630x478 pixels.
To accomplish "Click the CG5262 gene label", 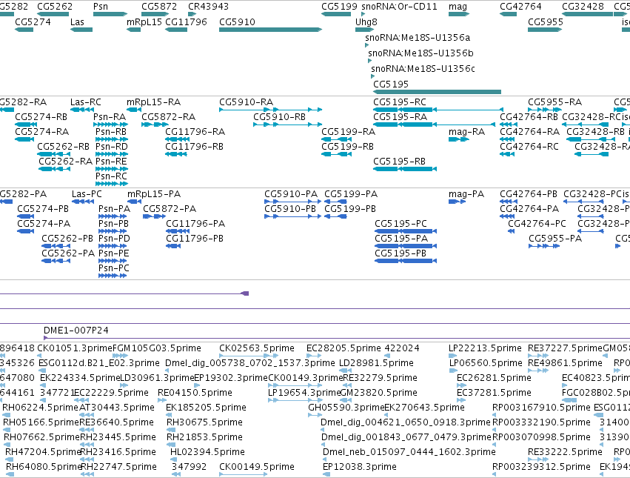I will (x=55, y=7).
